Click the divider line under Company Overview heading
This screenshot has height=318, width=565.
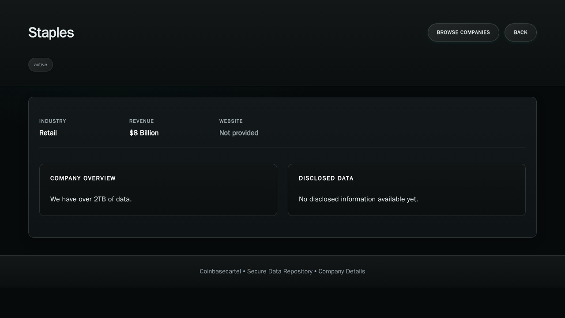(158, 188)
